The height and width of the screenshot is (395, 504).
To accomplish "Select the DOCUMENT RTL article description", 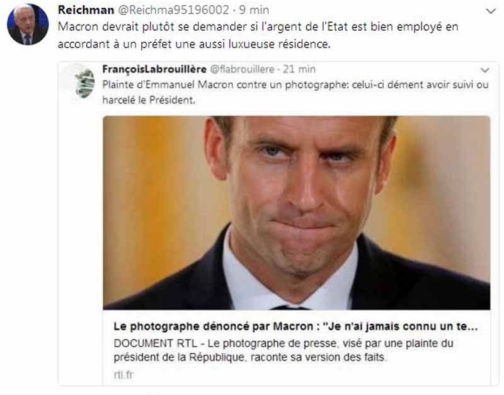I will coord(283,350).
